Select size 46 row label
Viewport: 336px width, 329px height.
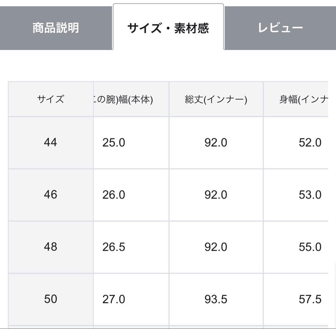(x=51, y=195)
